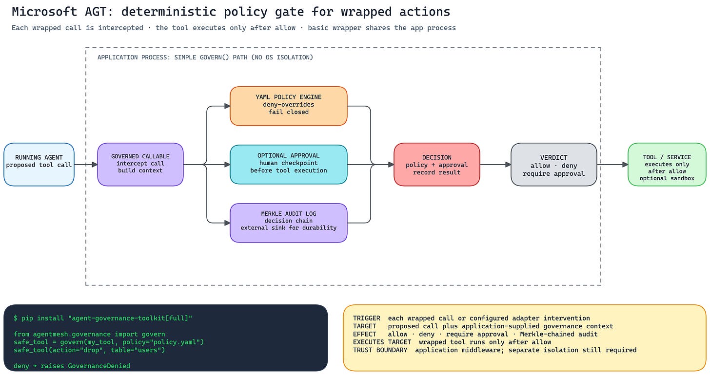Viewport: 710px width, 375px height.
Task: Click 'human checkpoint' text
Action: [289, 163]
